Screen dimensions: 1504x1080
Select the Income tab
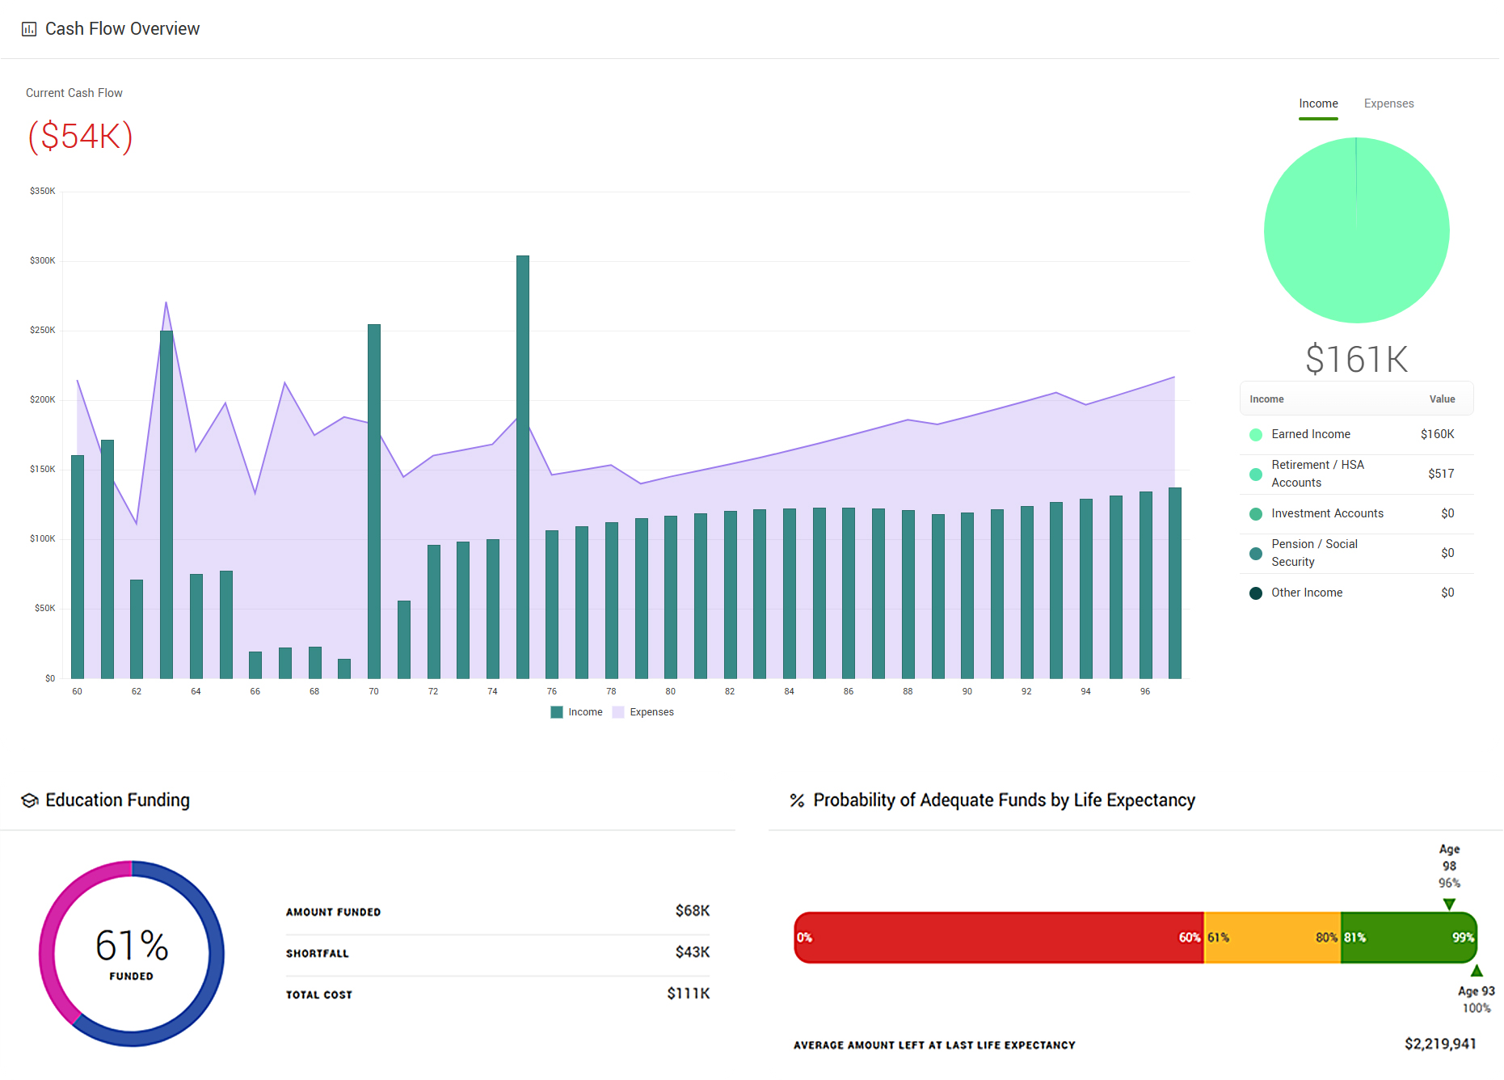point(1318,103)
